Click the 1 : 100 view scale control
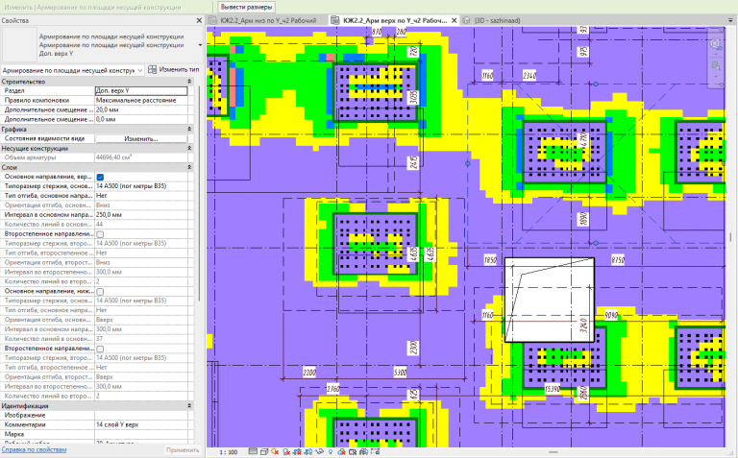Screen dimensions: 738x458 coord(229,452)
